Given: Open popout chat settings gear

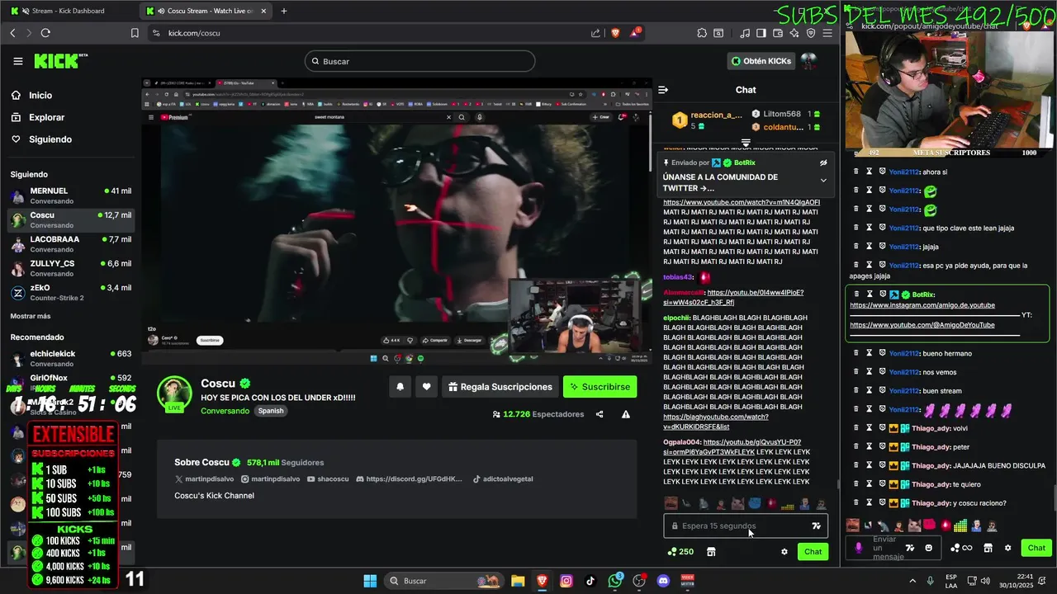Looking at the screenshot, I should tap(1007, 548).
